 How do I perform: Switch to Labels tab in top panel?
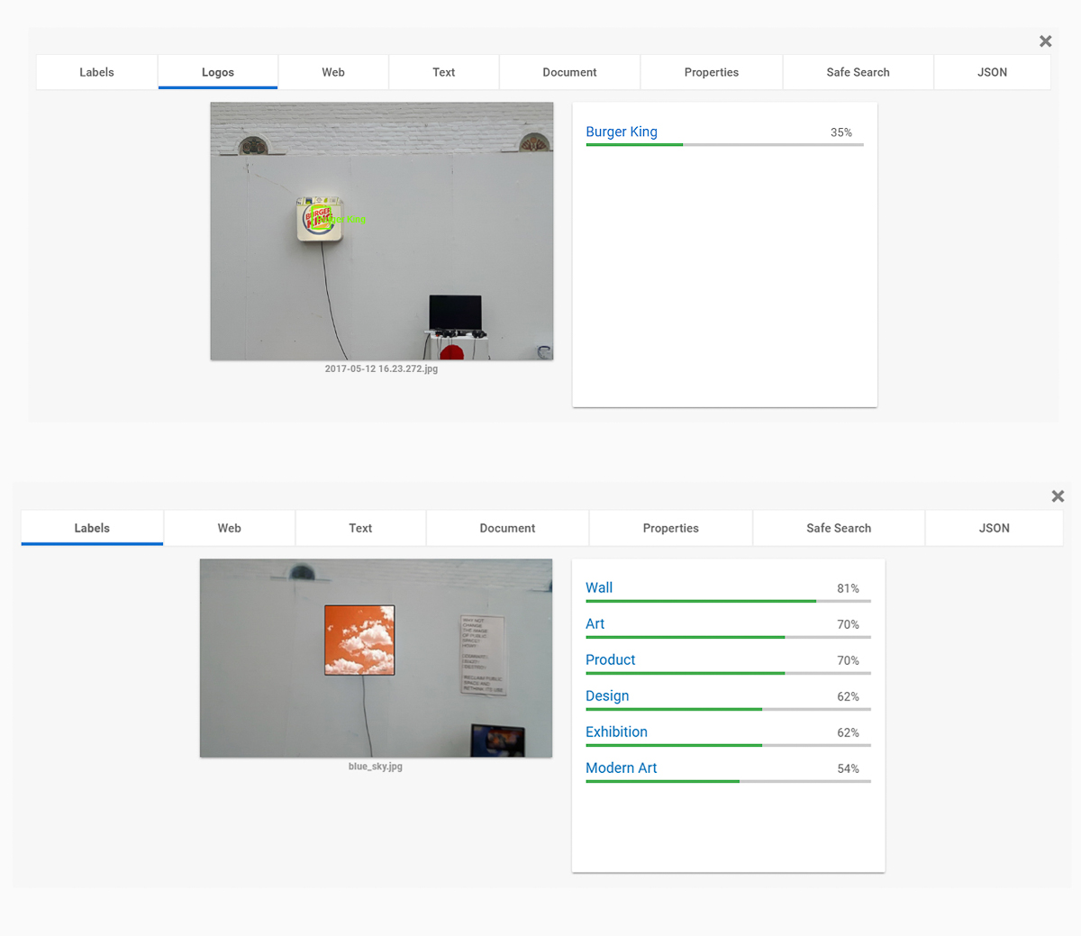96,72
